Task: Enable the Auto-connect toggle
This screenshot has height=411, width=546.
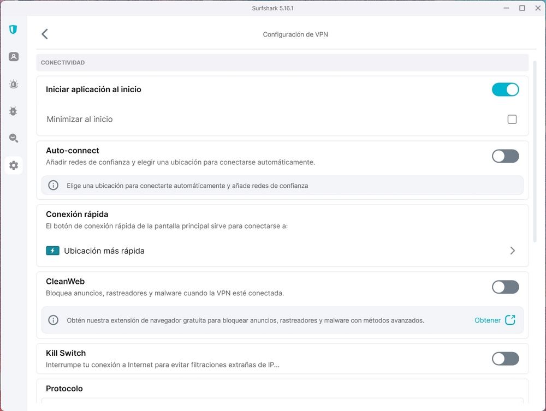Action: click(x=505, y=156)
